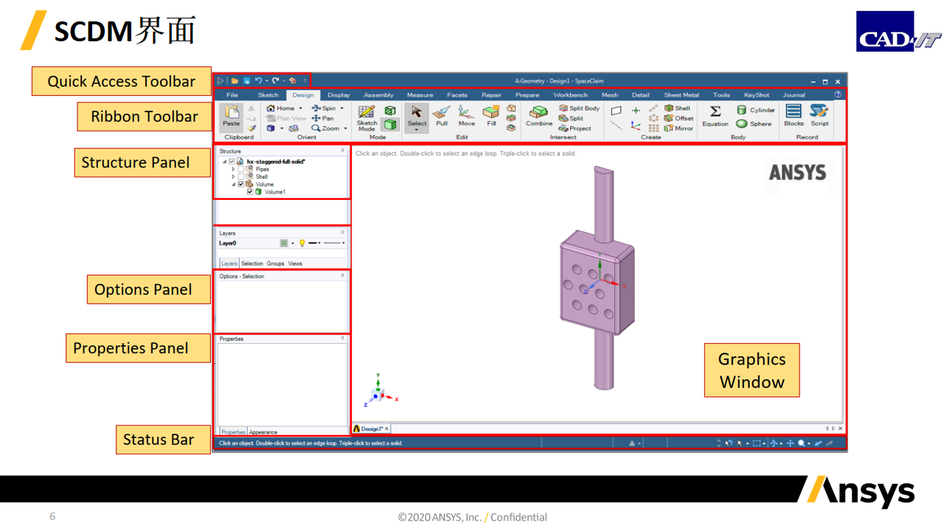This screenshot has width=944, height=531.
Task: Create a Sphere body
Action: click(x=754, y=124)
